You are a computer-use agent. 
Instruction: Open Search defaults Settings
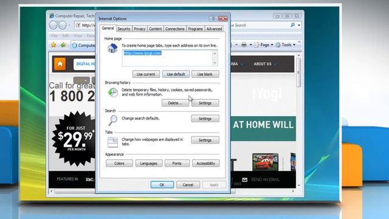pos(205,119)
